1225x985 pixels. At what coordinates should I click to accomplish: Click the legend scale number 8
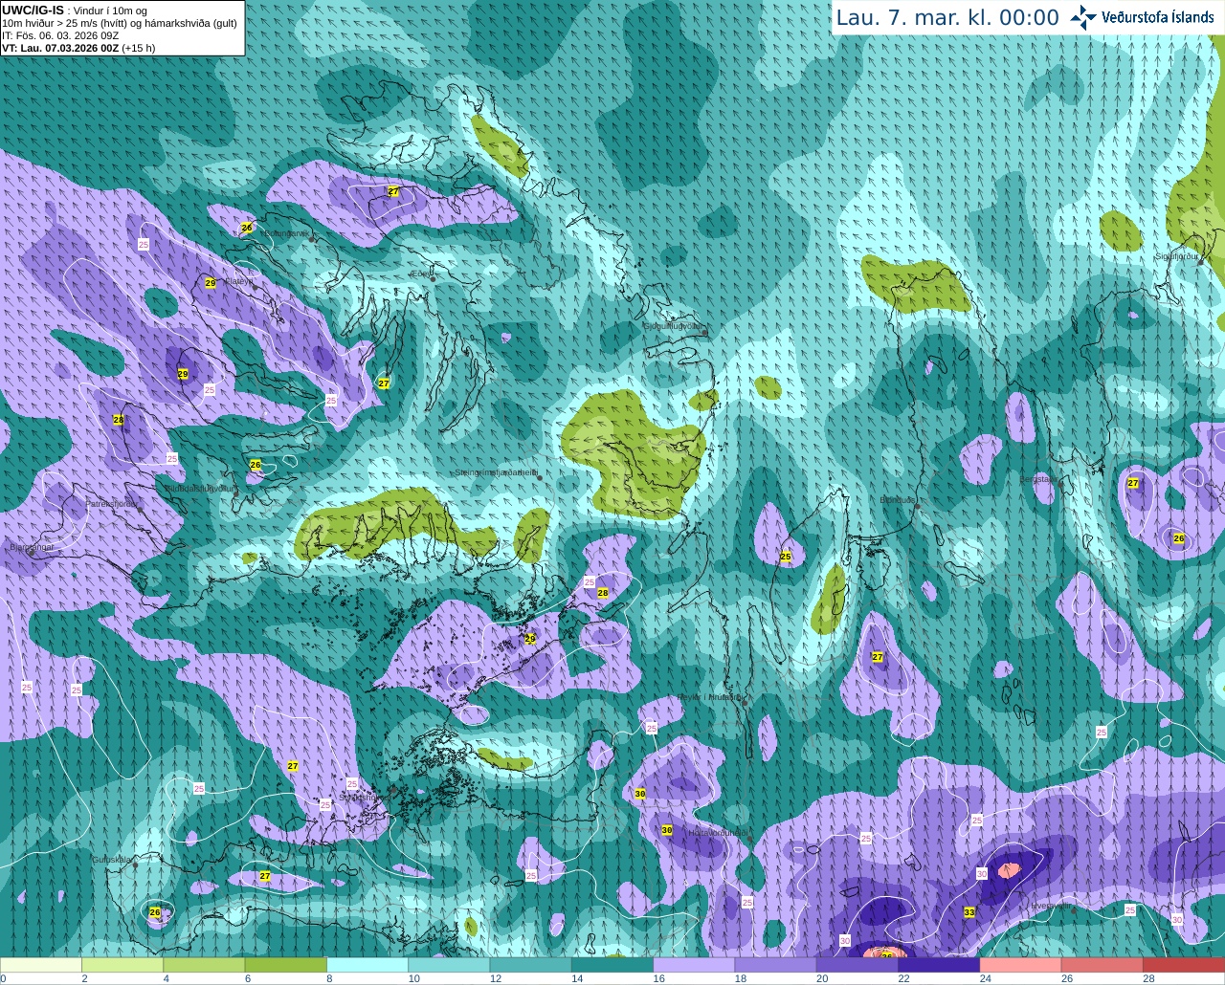[329, 978]
